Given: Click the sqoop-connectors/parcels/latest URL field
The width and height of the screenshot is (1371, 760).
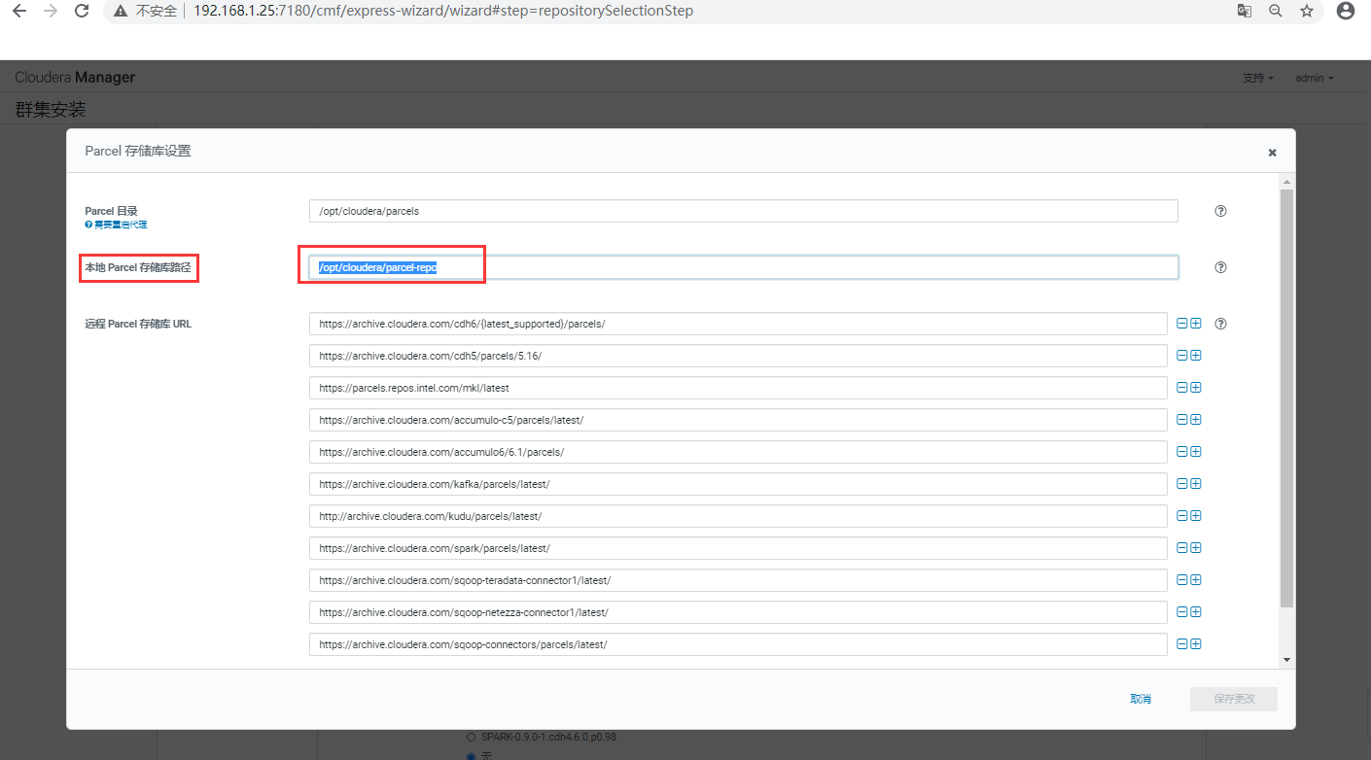Looking at the screenshot, I should pyautogui.click(x=738, y=644).
